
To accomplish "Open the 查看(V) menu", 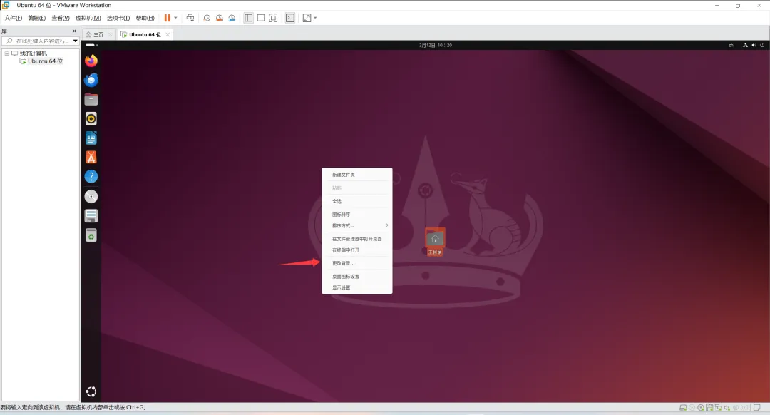I will tap(61, 18).
